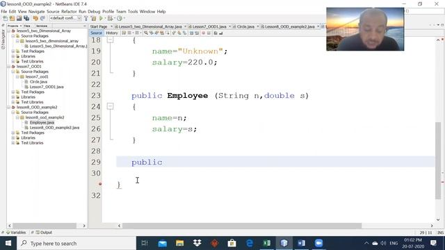
Task: Start macro recording with red dot icon
Action: [204, 33]
